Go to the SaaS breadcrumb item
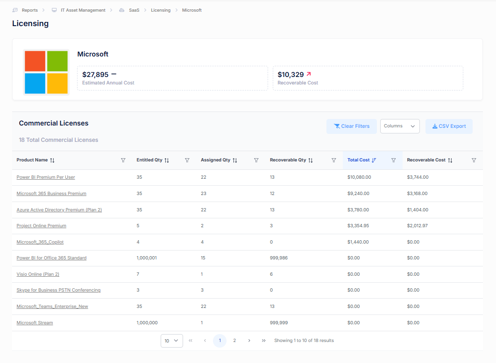 click(x=134, y=10)
